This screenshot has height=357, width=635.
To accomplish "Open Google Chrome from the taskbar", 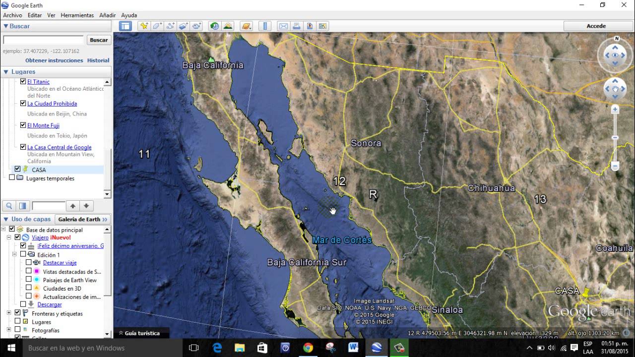I will coord(308,348).
